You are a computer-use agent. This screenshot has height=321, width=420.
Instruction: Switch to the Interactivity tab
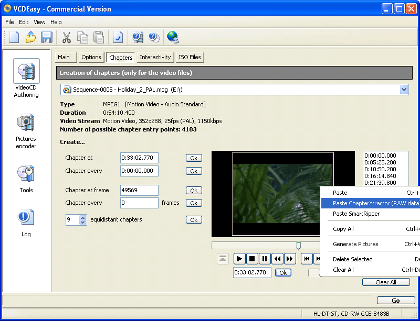click(155, 57)
